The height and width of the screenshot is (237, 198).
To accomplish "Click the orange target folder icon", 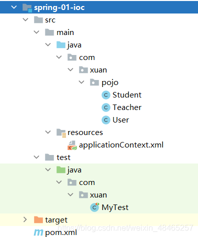I will (38, 220).
